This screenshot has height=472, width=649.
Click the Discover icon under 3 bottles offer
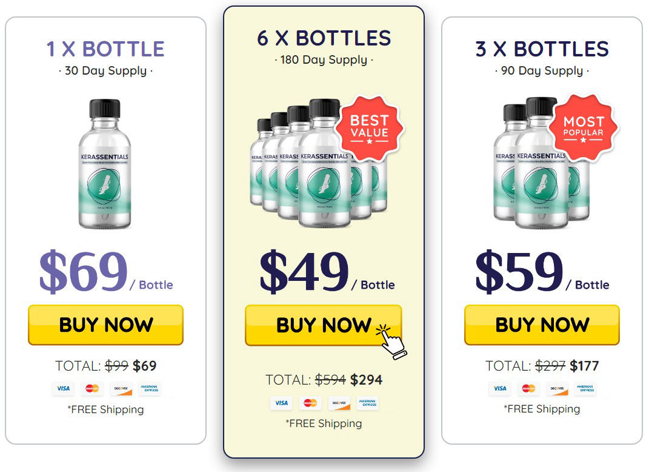557,389
